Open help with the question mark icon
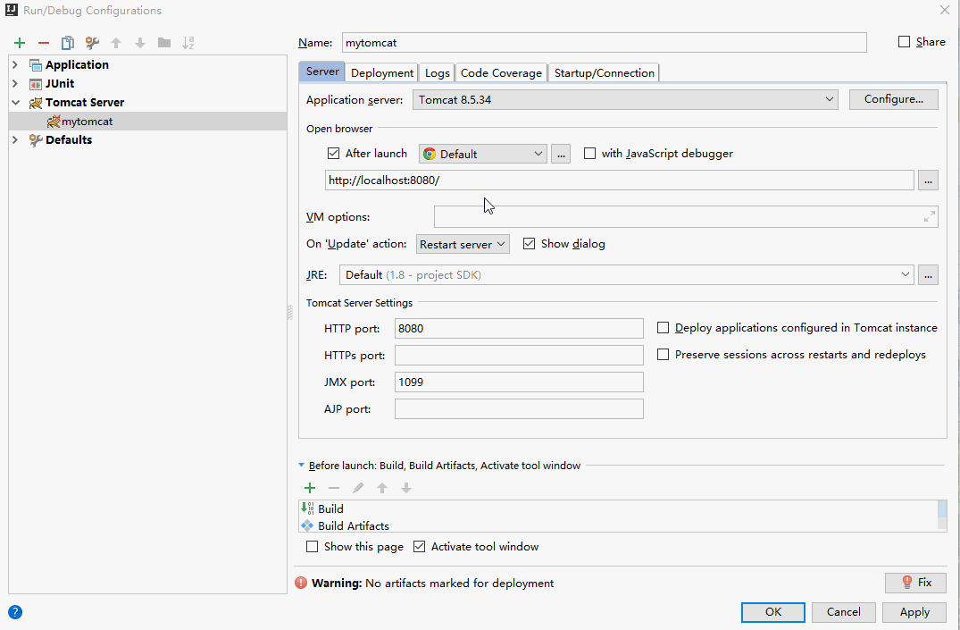 tap(15, 611)
